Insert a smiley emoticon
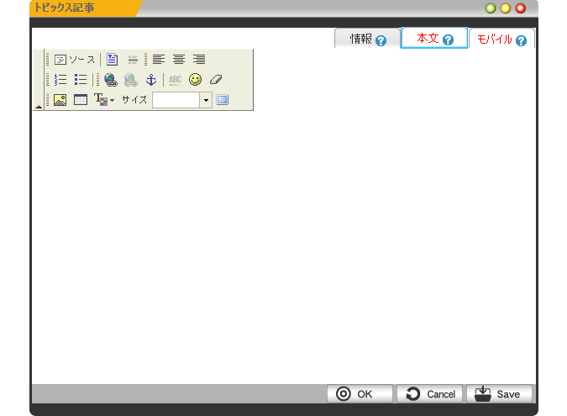Screen dimensions: 567x416 pos(195,80)
